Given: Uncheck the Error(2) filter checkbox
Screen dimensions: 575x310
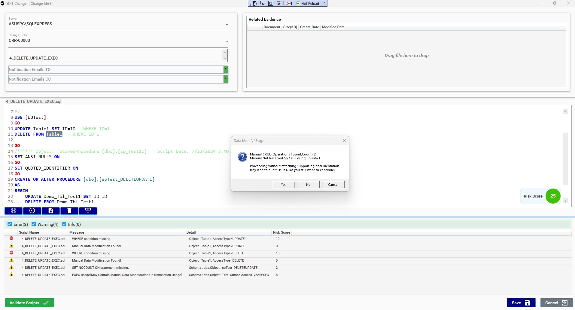Looking at the screenshot, I should [x=10, y=224].
